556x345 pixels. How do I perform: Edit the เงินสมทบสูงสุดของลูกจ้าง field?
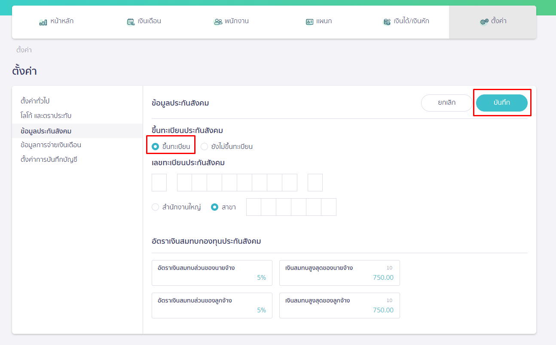click(x=339, y=306)
